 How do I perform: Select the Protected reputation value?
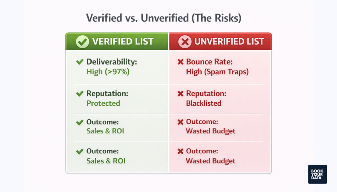click(103, 103)
